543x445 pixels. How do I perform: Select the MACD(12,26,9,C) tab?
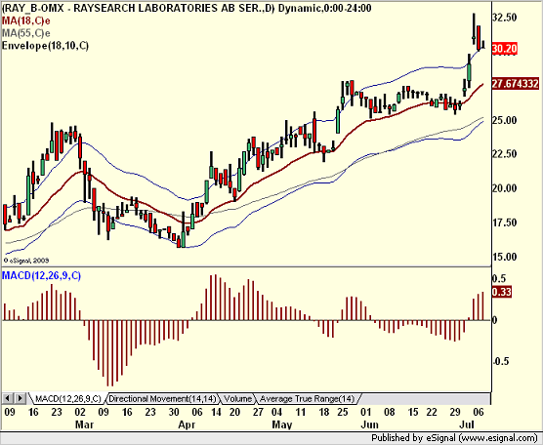[x=68, y=398]
